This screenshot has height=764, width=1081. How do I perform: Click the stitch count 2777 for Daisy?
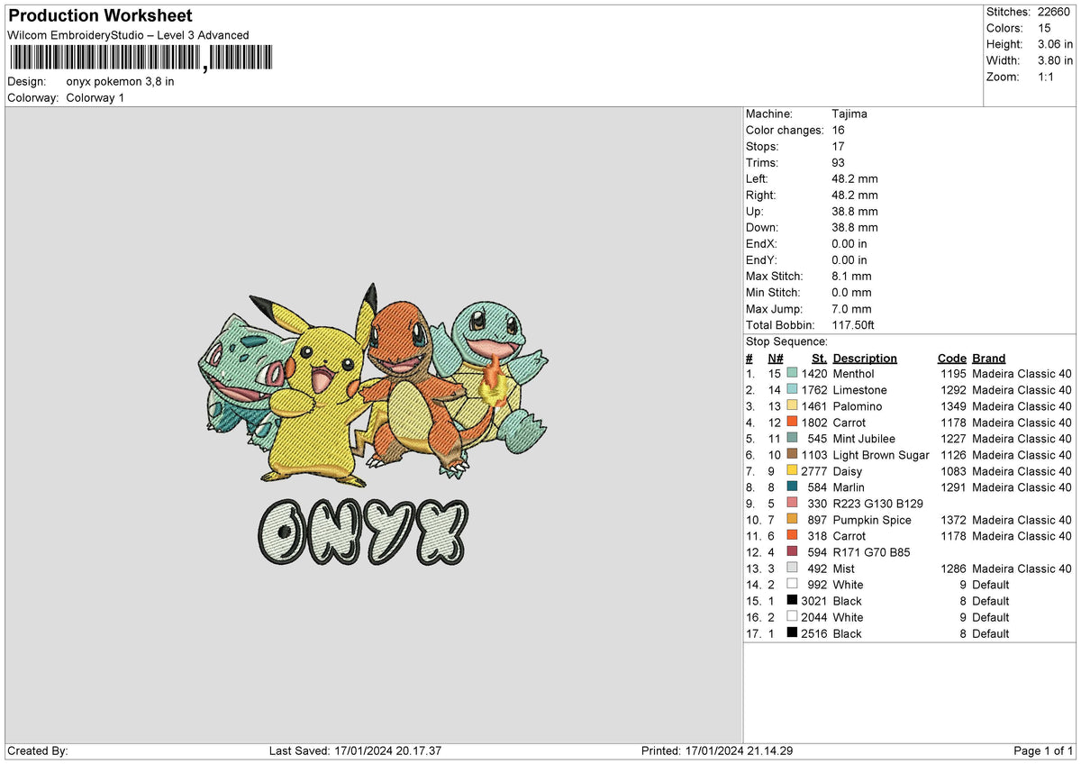tap(814, 471)
